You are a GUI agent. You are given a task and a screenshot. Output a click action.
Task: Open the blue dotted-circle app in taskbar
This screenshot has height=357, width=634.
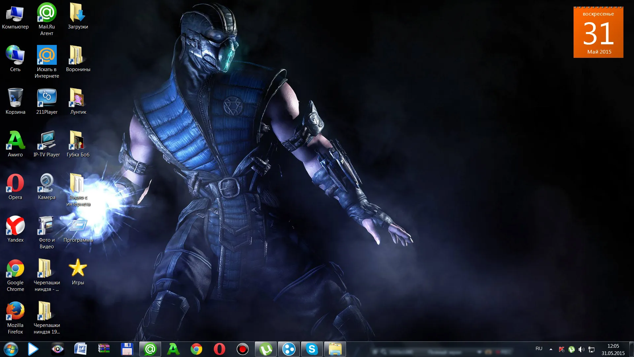coord(289,349)
